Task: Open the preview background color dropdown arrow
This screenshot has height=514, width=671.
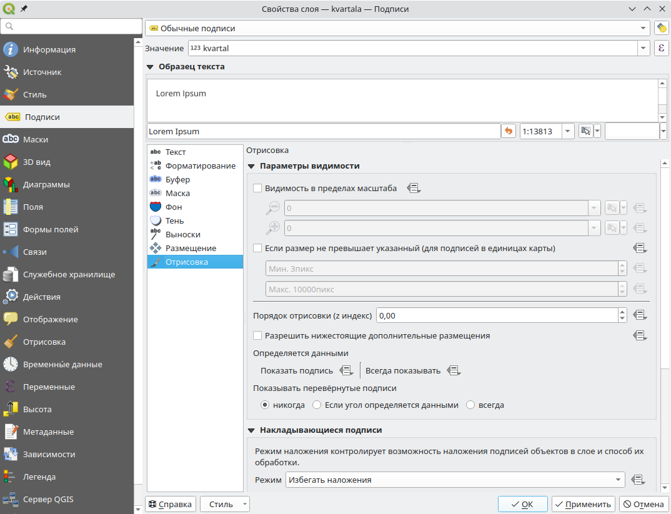Action: pyautogui.click(x=664, y=131)
